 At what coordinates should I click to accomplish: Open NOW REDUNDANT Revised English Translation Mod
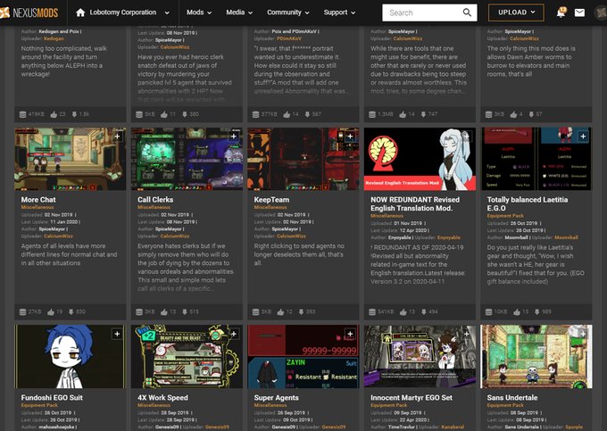pyautogui.click(x=415, y=203)
